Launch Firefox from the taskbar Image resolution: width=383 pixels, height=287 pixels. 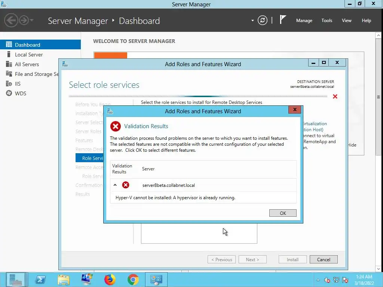tap(110, 280)
